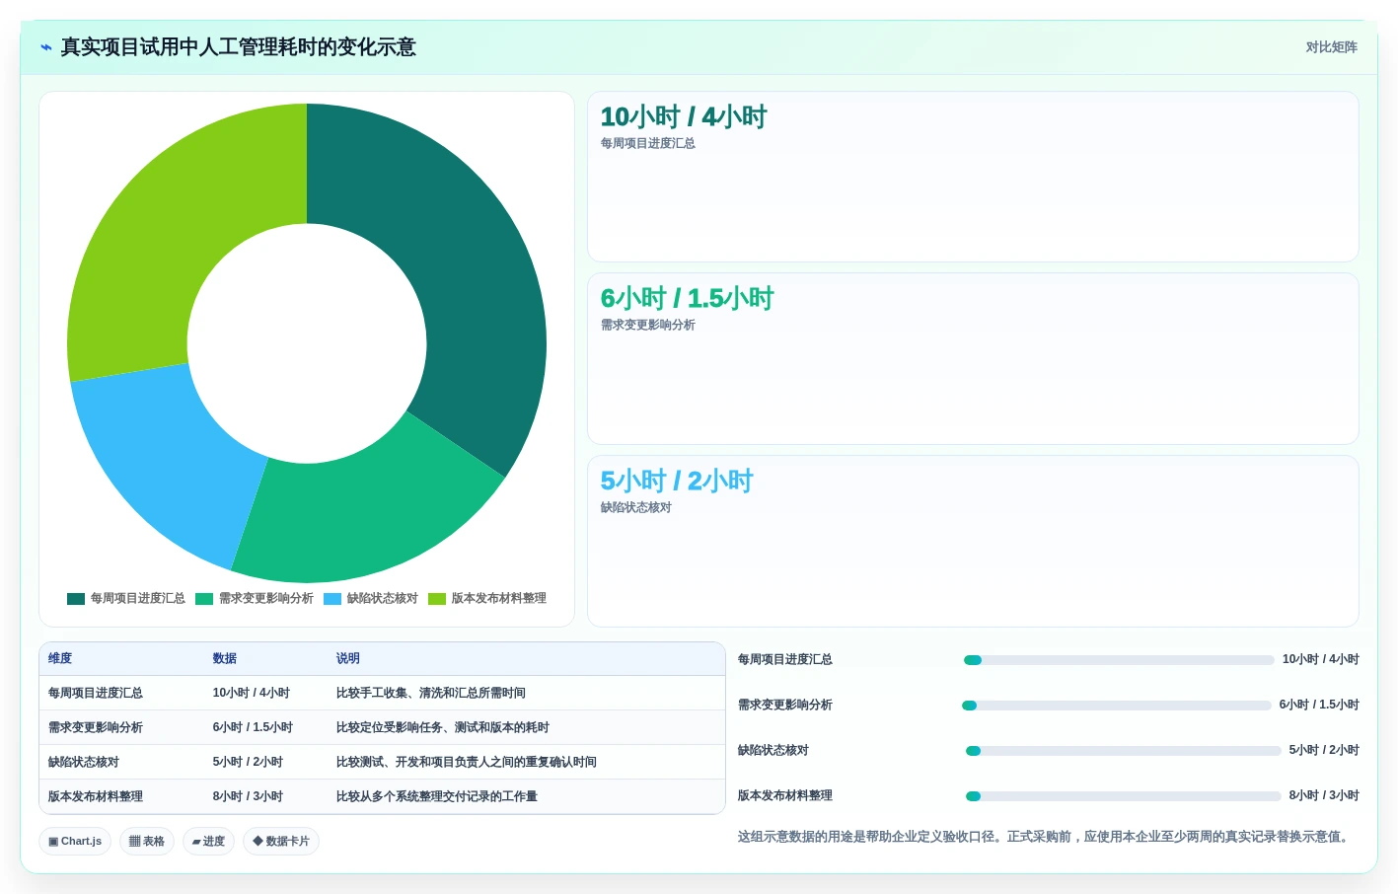Click the lightning icon beside the title
The width and height of the screenshot is (1398, 894).
45,47
